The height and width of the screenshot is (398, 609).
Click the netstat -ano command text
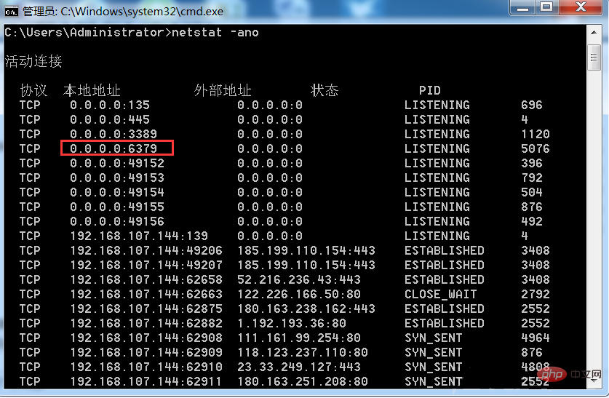[x=215, y=32]
